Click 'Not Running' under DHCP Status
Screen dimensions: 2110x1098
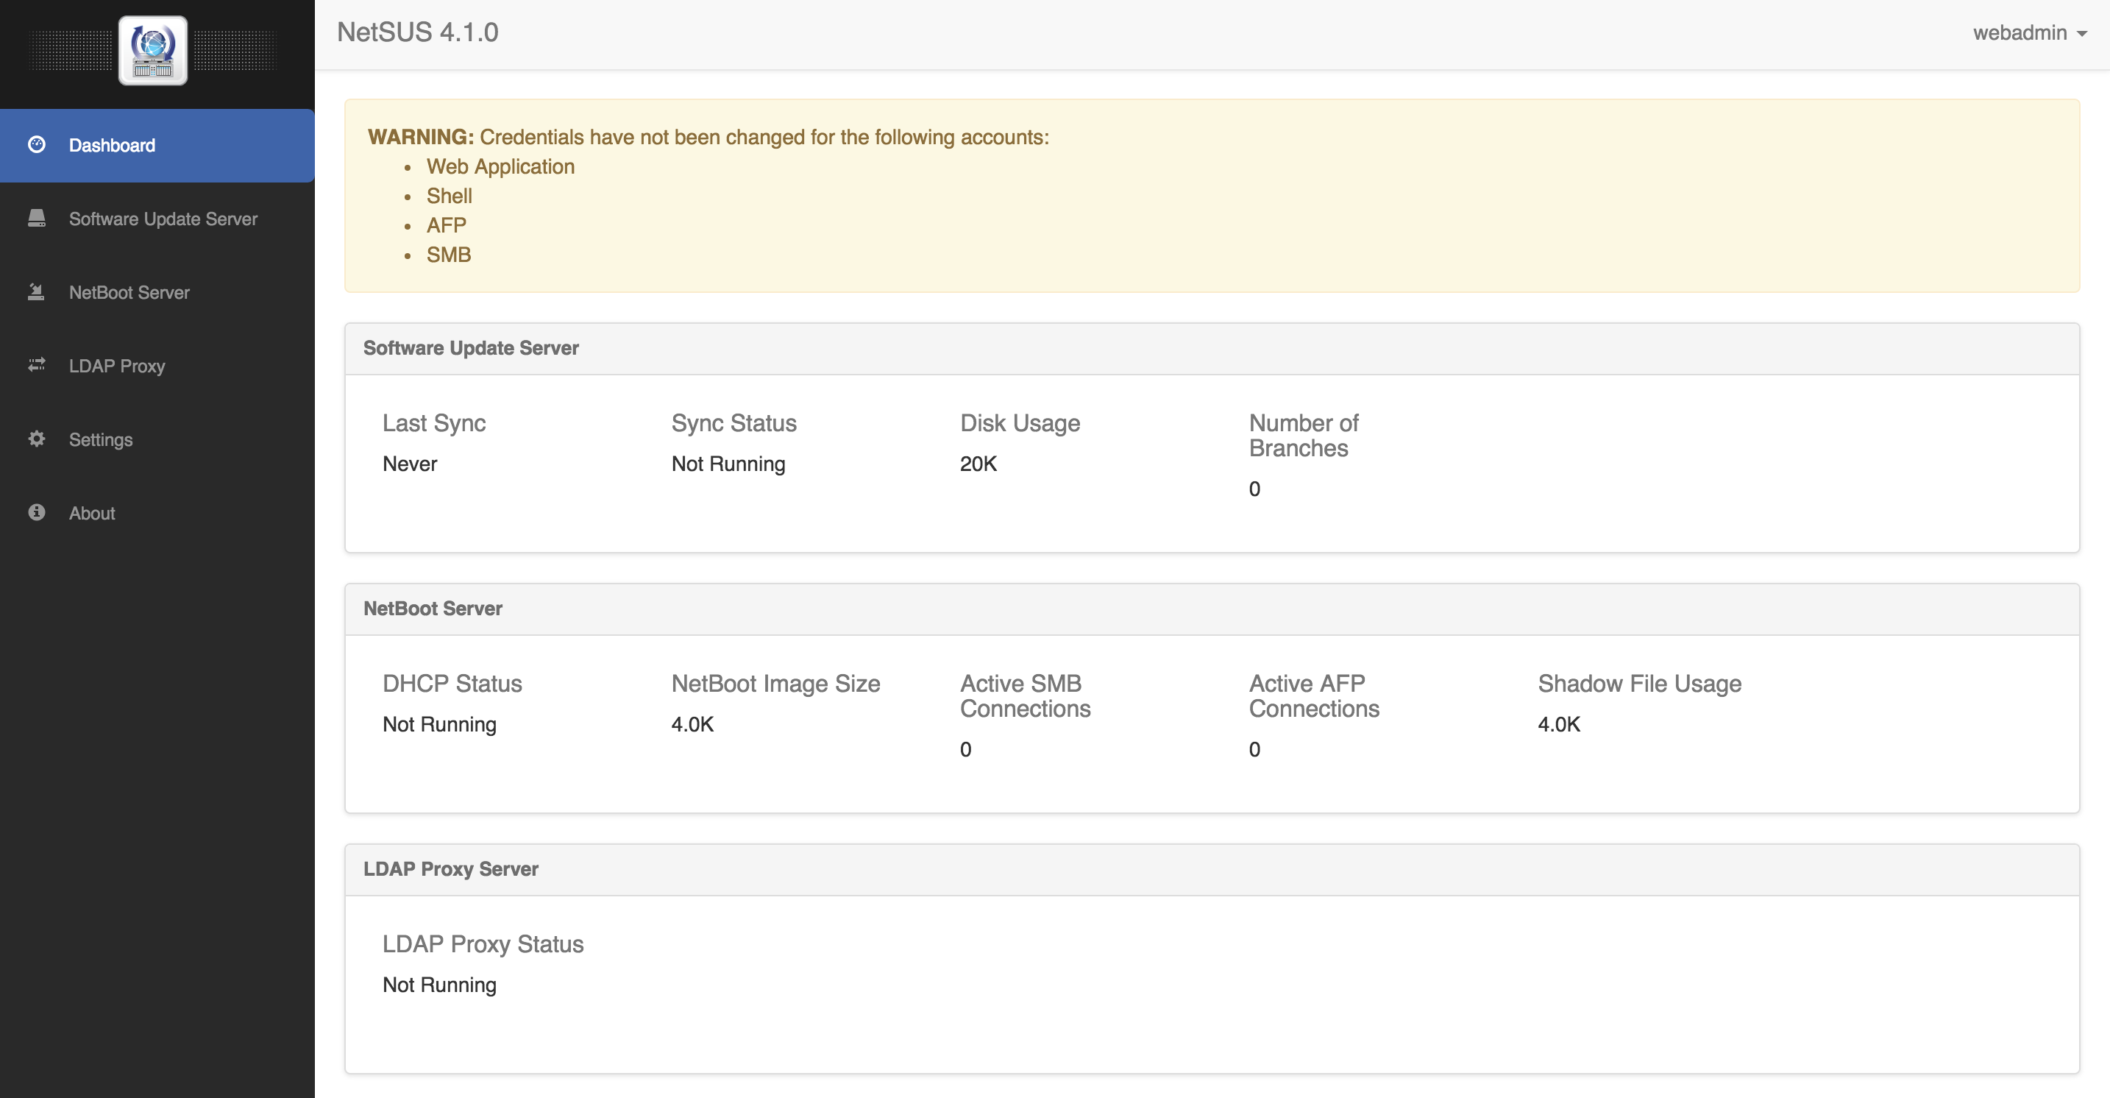tap(439, 724)
